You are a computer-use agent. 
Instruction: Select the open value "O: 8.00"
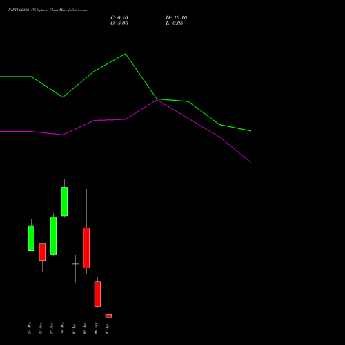click(119, 23)
